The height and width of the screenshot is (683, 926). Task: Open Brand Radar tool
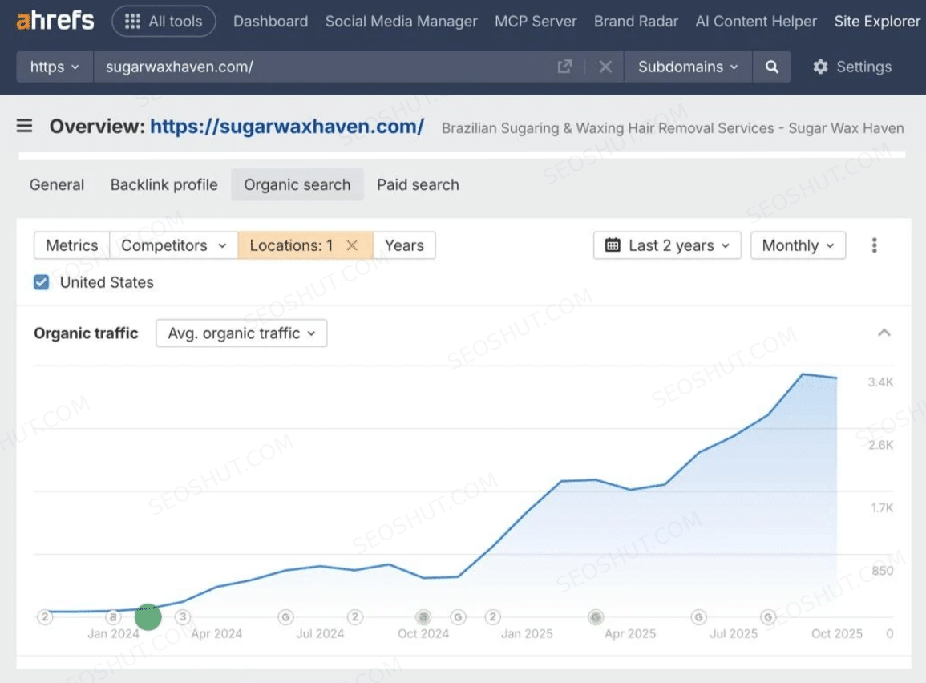tap(636, 22)
